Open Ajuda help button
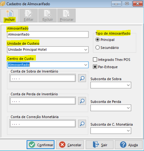144x151 pixels. click(x=129, y=145)
